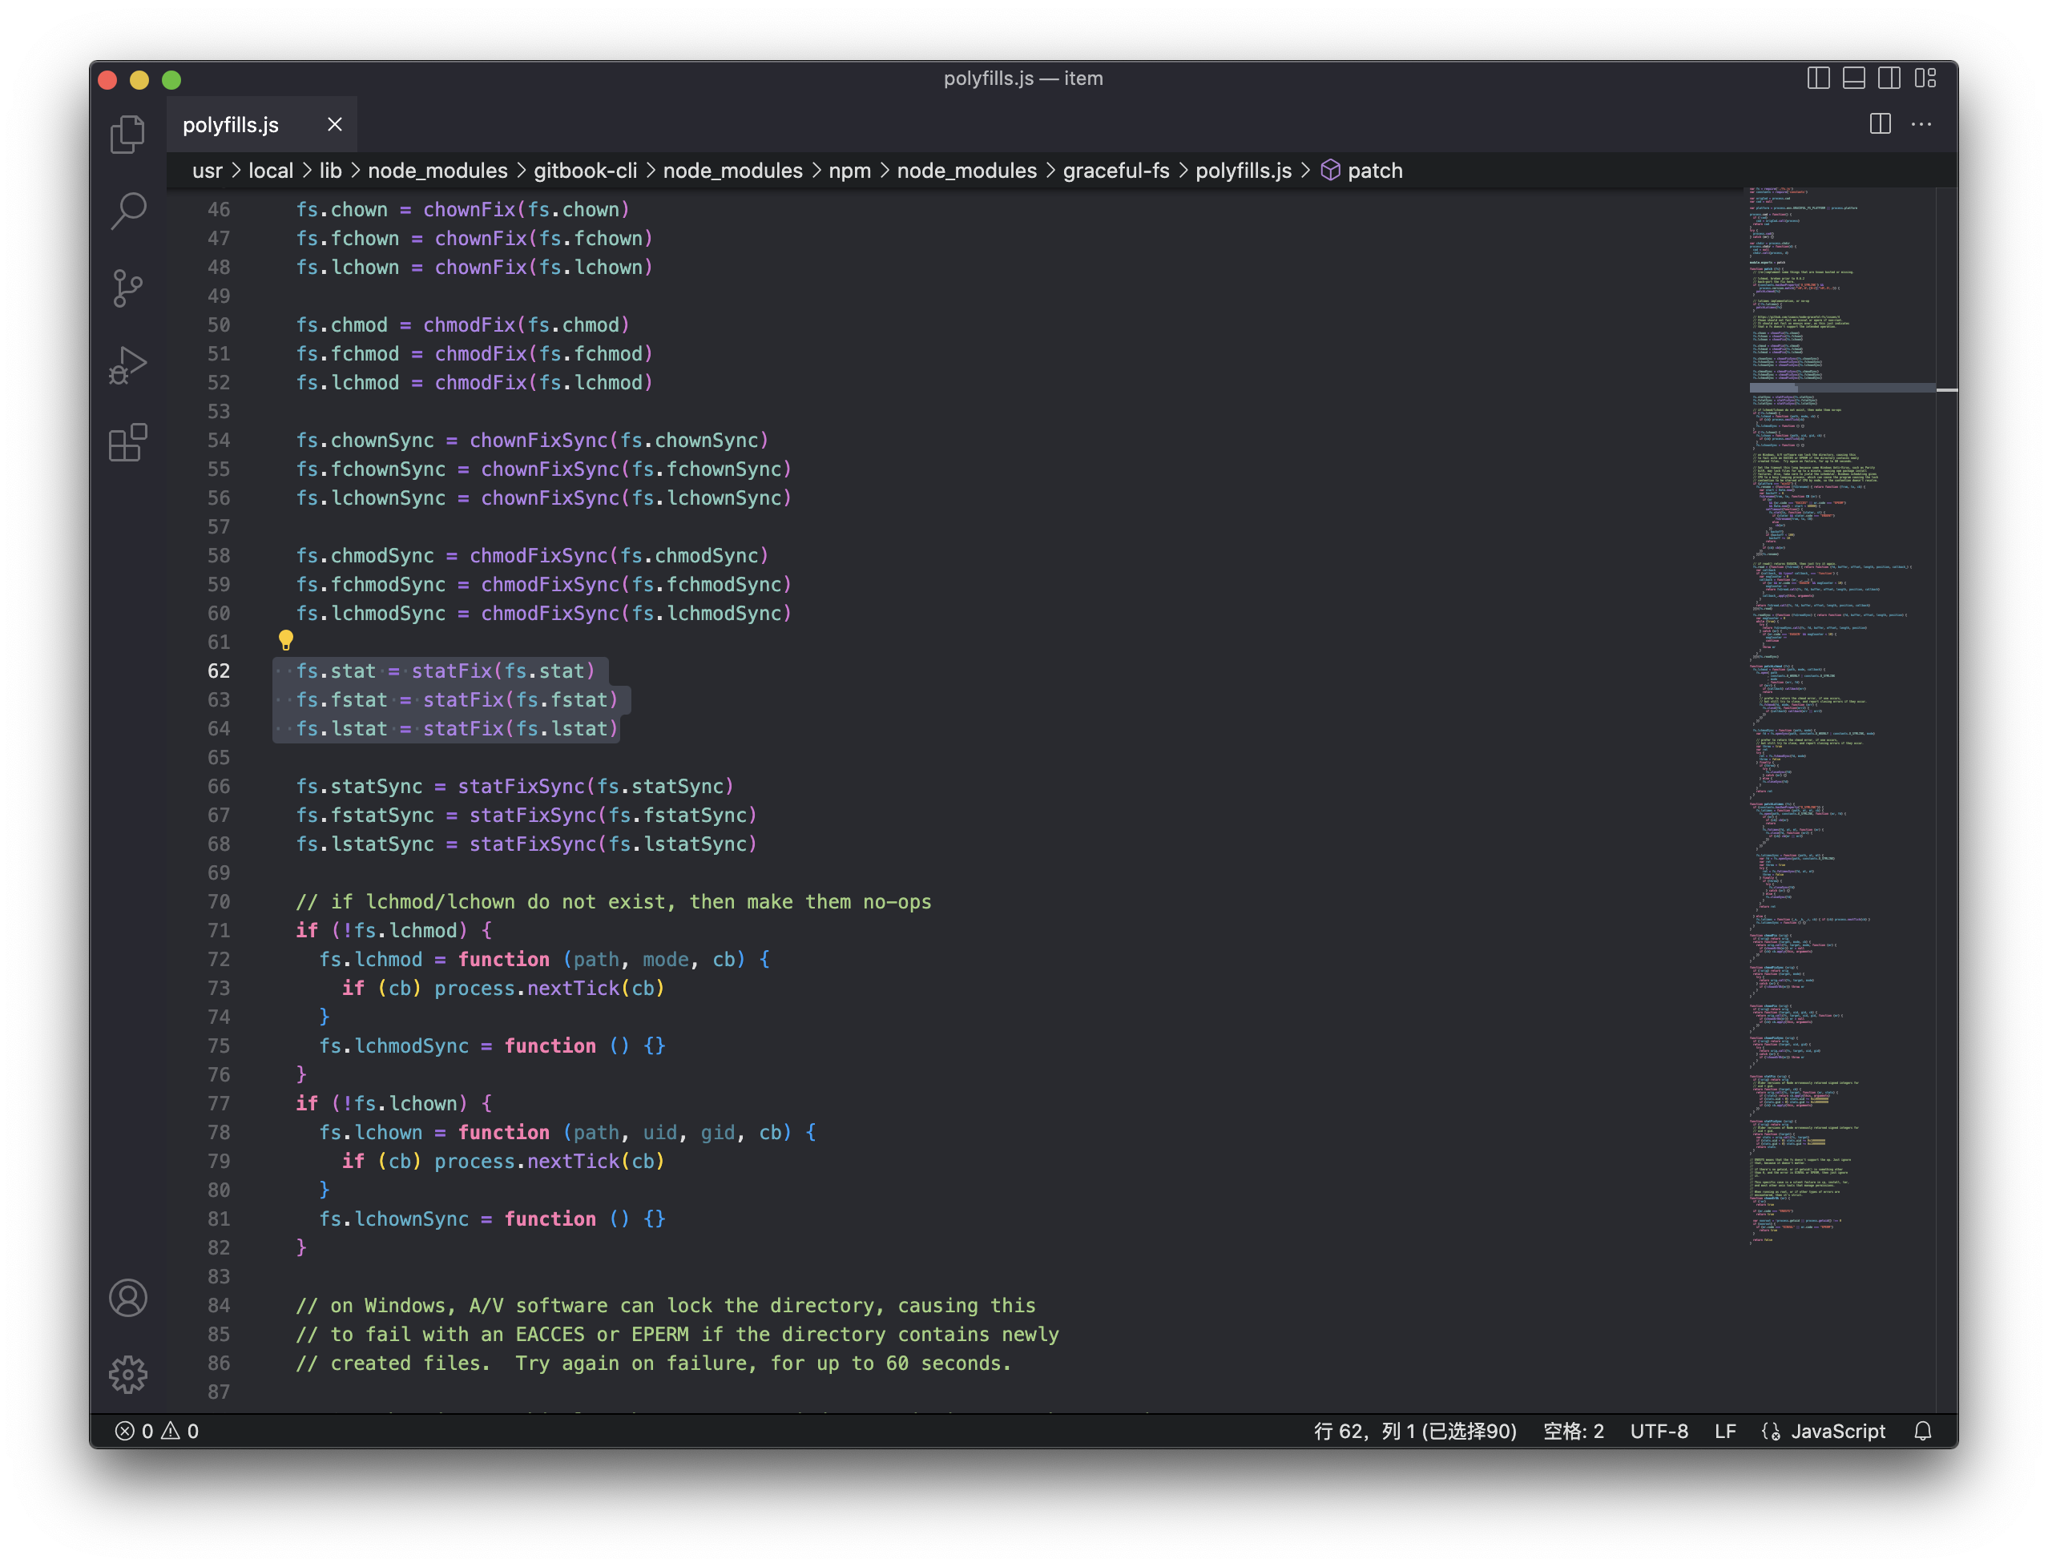Click the UTF-8 encoding status item
This screenshot has height=1567, width=2048.
click(x=1658, y=1431)
